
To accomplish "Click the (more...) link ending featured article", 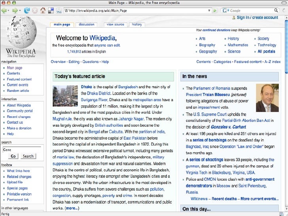I will [x=72, y=208].
